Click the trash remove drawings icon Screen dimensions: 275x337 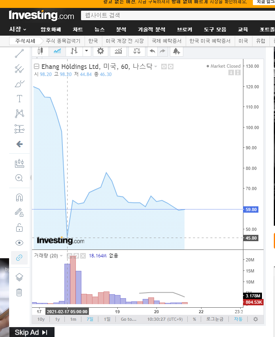click(x=19, y=292)
